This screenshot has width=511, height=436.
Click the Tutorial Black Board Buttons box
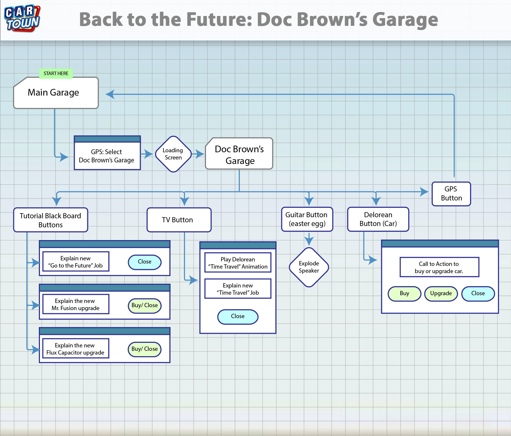pyautogui.click(x=51, y=220)
